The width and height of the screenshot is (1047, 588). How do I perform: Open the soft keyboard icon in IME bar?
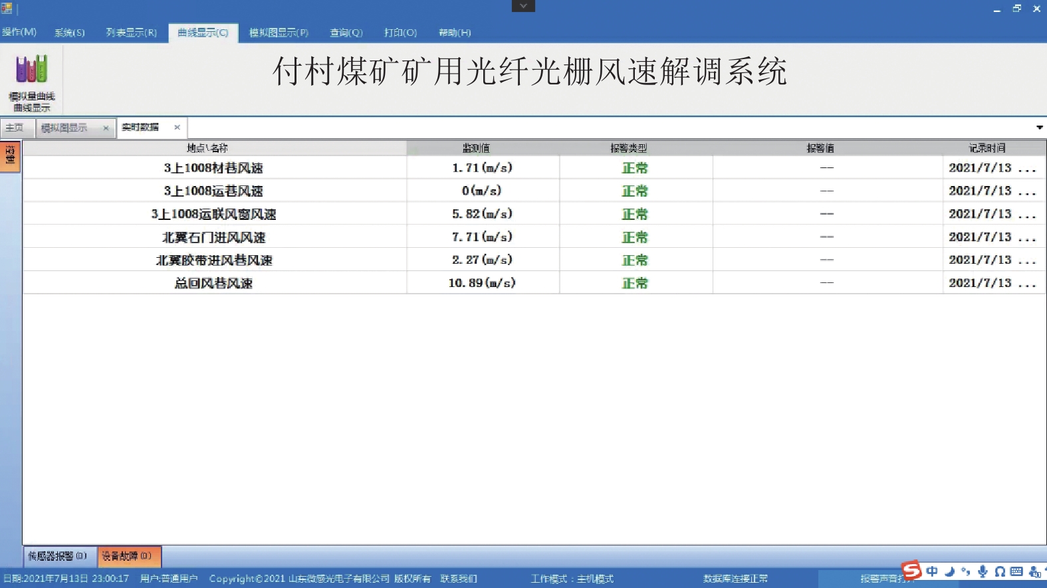coord(1016,571)
